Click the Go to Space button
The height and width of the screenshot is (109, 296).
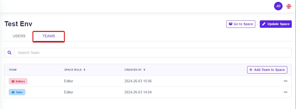[240, 24]
